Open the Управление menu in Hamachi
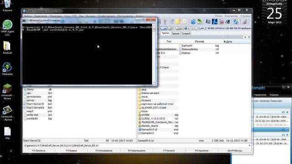 pyautogui.click(x=260, y=95)
